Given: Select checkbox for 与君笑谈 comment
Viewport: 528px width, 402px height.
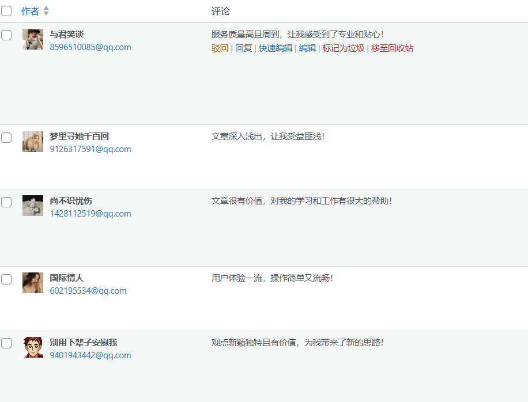Looking at the screenshot, I should [6, 35].
